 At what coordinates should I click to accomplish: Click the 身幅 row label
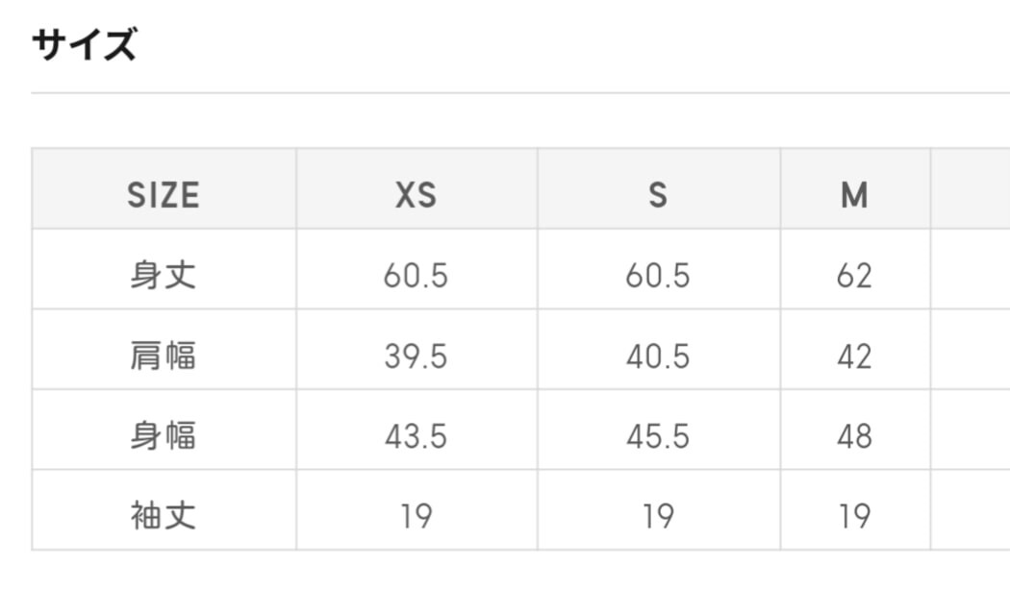164,436
